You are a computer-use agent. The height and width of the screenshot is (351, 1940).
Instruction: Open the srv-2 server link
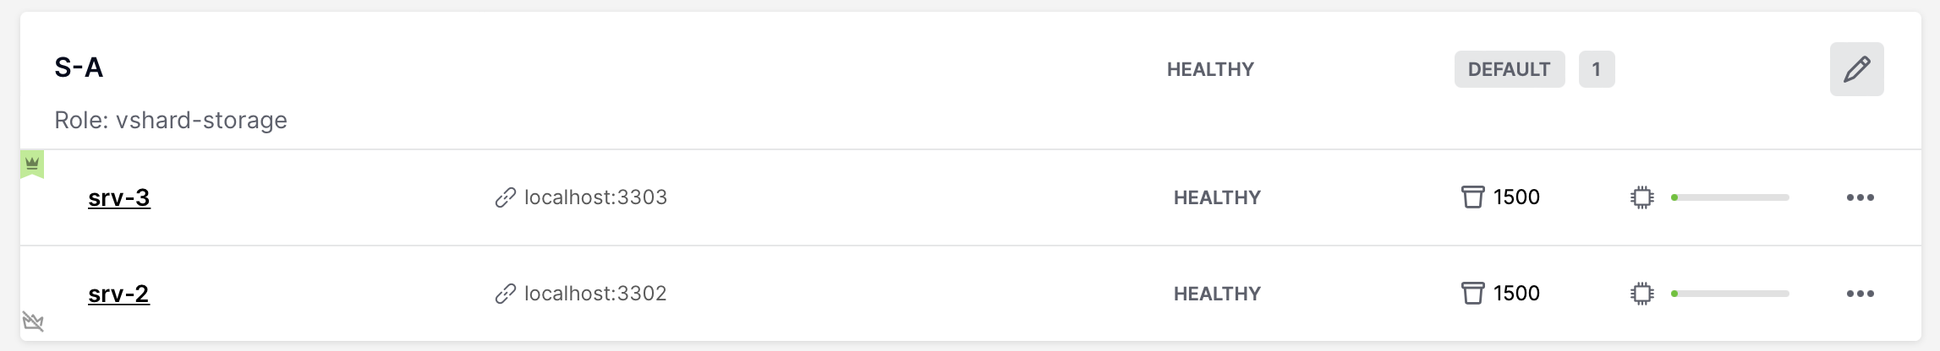[x=119, y=294]
